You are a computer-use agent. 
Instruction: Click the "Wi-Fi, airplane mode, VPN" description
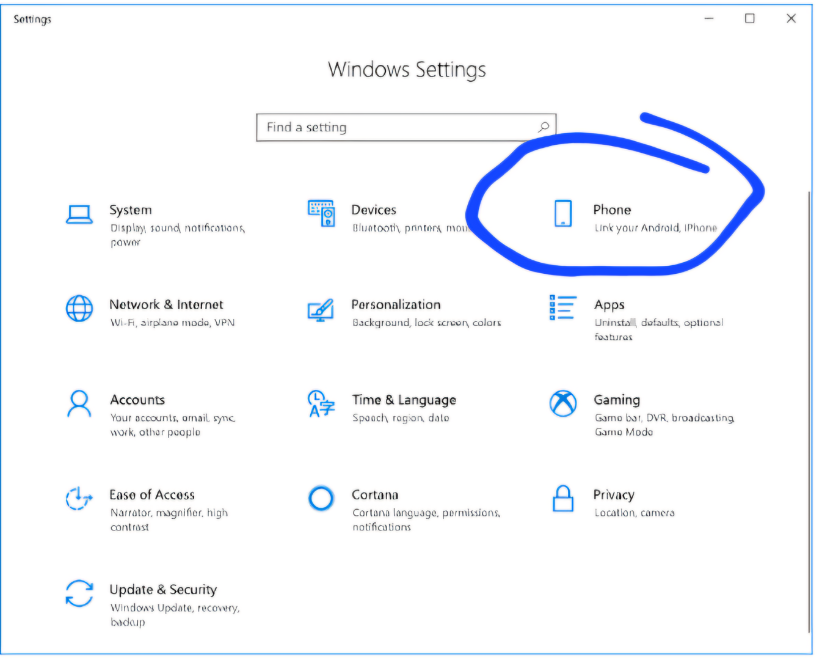pos(172,323)
